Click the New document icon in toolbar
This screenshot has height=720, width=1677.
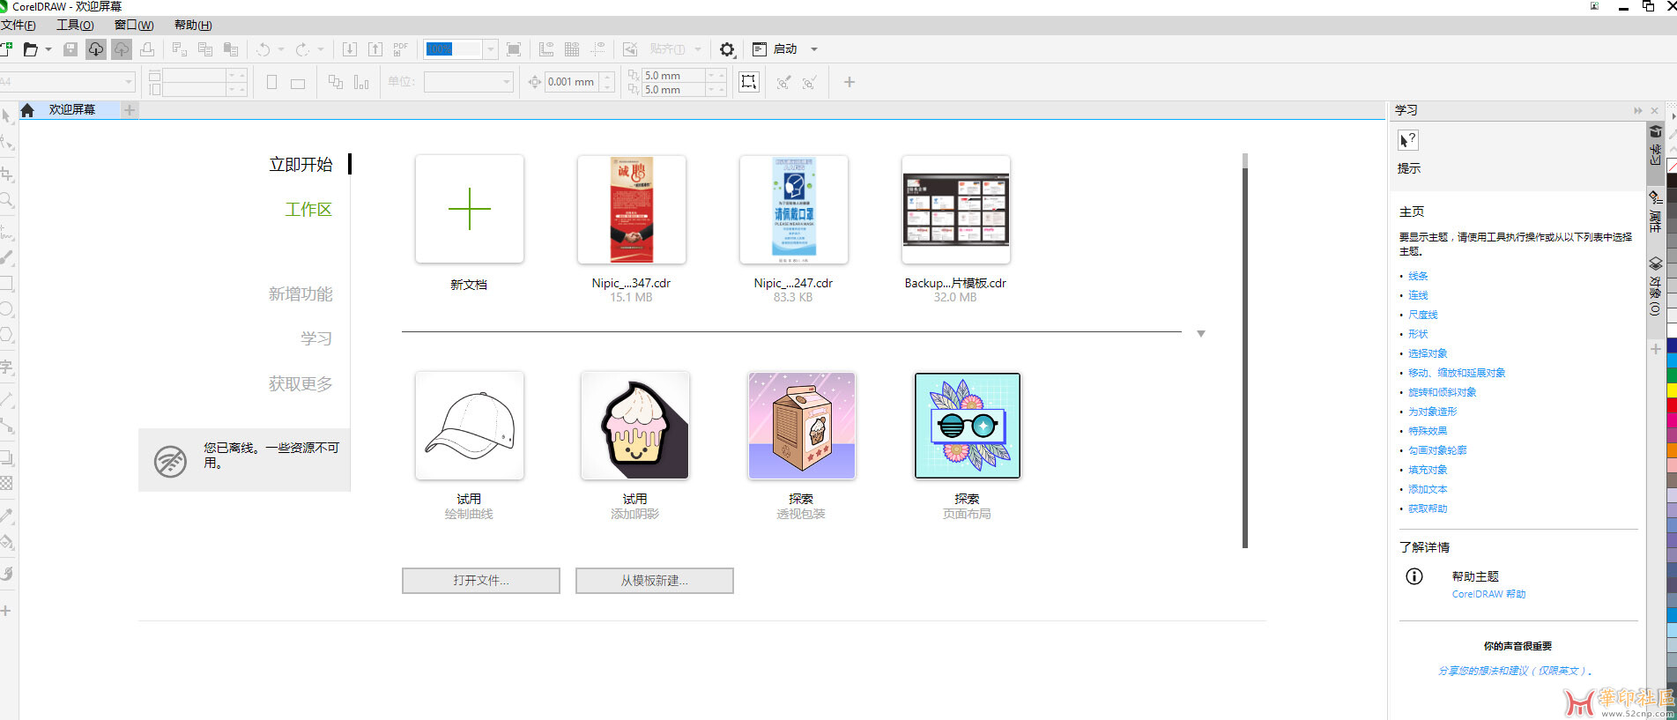click(5, 49)
